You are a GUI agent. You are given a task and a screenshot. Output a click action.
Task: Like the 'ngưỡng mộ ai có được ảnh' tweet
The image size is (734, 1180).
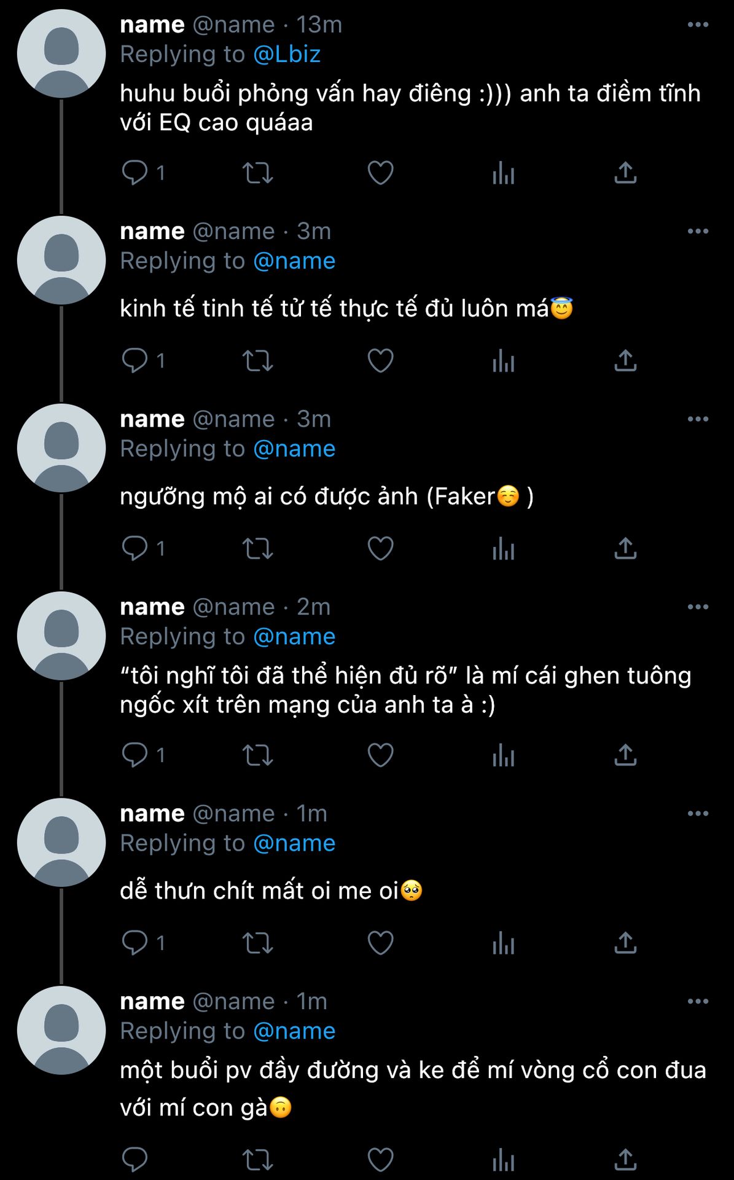tap(380, 548)
